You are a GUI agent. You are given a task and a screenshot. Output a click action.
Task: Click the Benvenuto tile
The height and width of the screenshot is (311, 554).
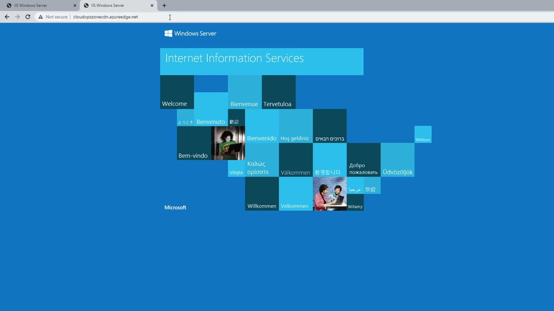(211, 109)
